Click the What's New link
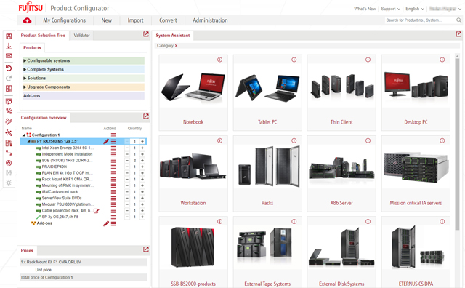The height and width of the screenshot is (288, 465). (365, 9)
